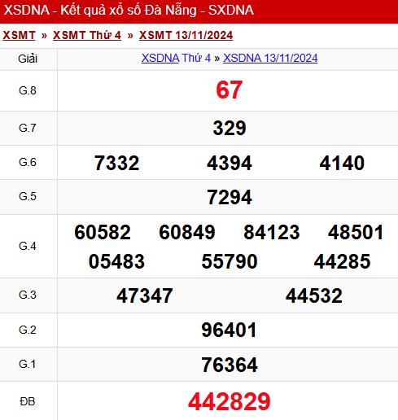Viewport: 398px width, 420px height.
Task: Open the XSMT Thứ 4 breadcrumb link
Action: click(x=87, y=35)
